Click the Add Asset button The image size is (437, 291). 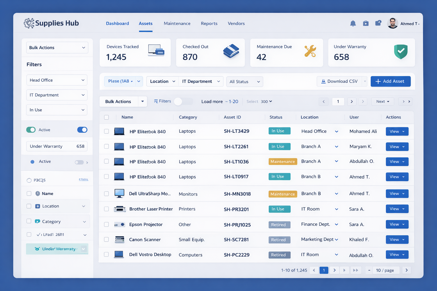click(390, 81)
